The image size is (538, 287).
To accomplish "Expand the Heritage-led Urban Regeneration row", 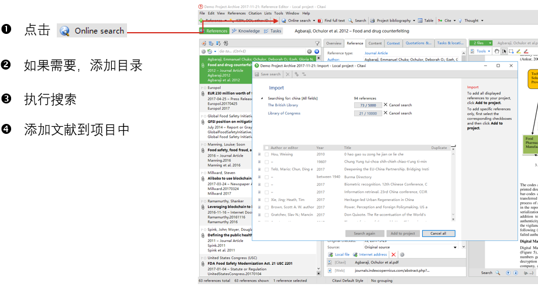I will [259, 200].
